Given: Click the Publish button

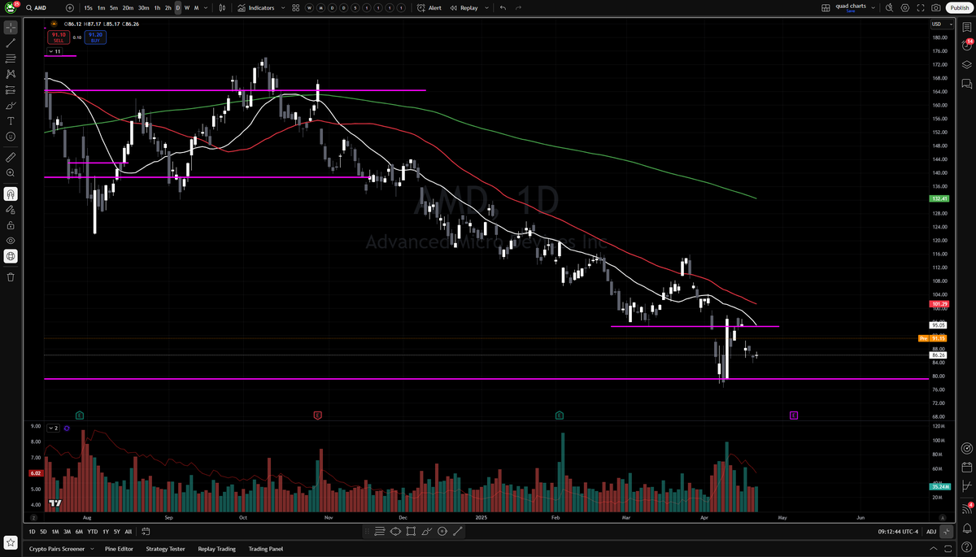Looking at the screenshot, I should pyautogui.click(x=958, y=7).
